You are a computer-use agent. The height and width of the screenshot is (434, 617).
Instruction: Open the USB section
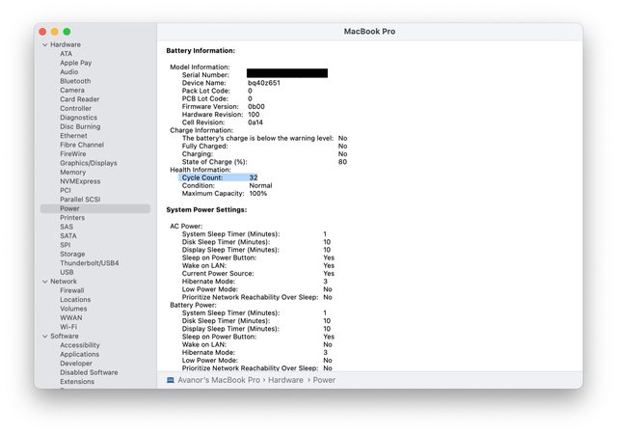[67, 272]
